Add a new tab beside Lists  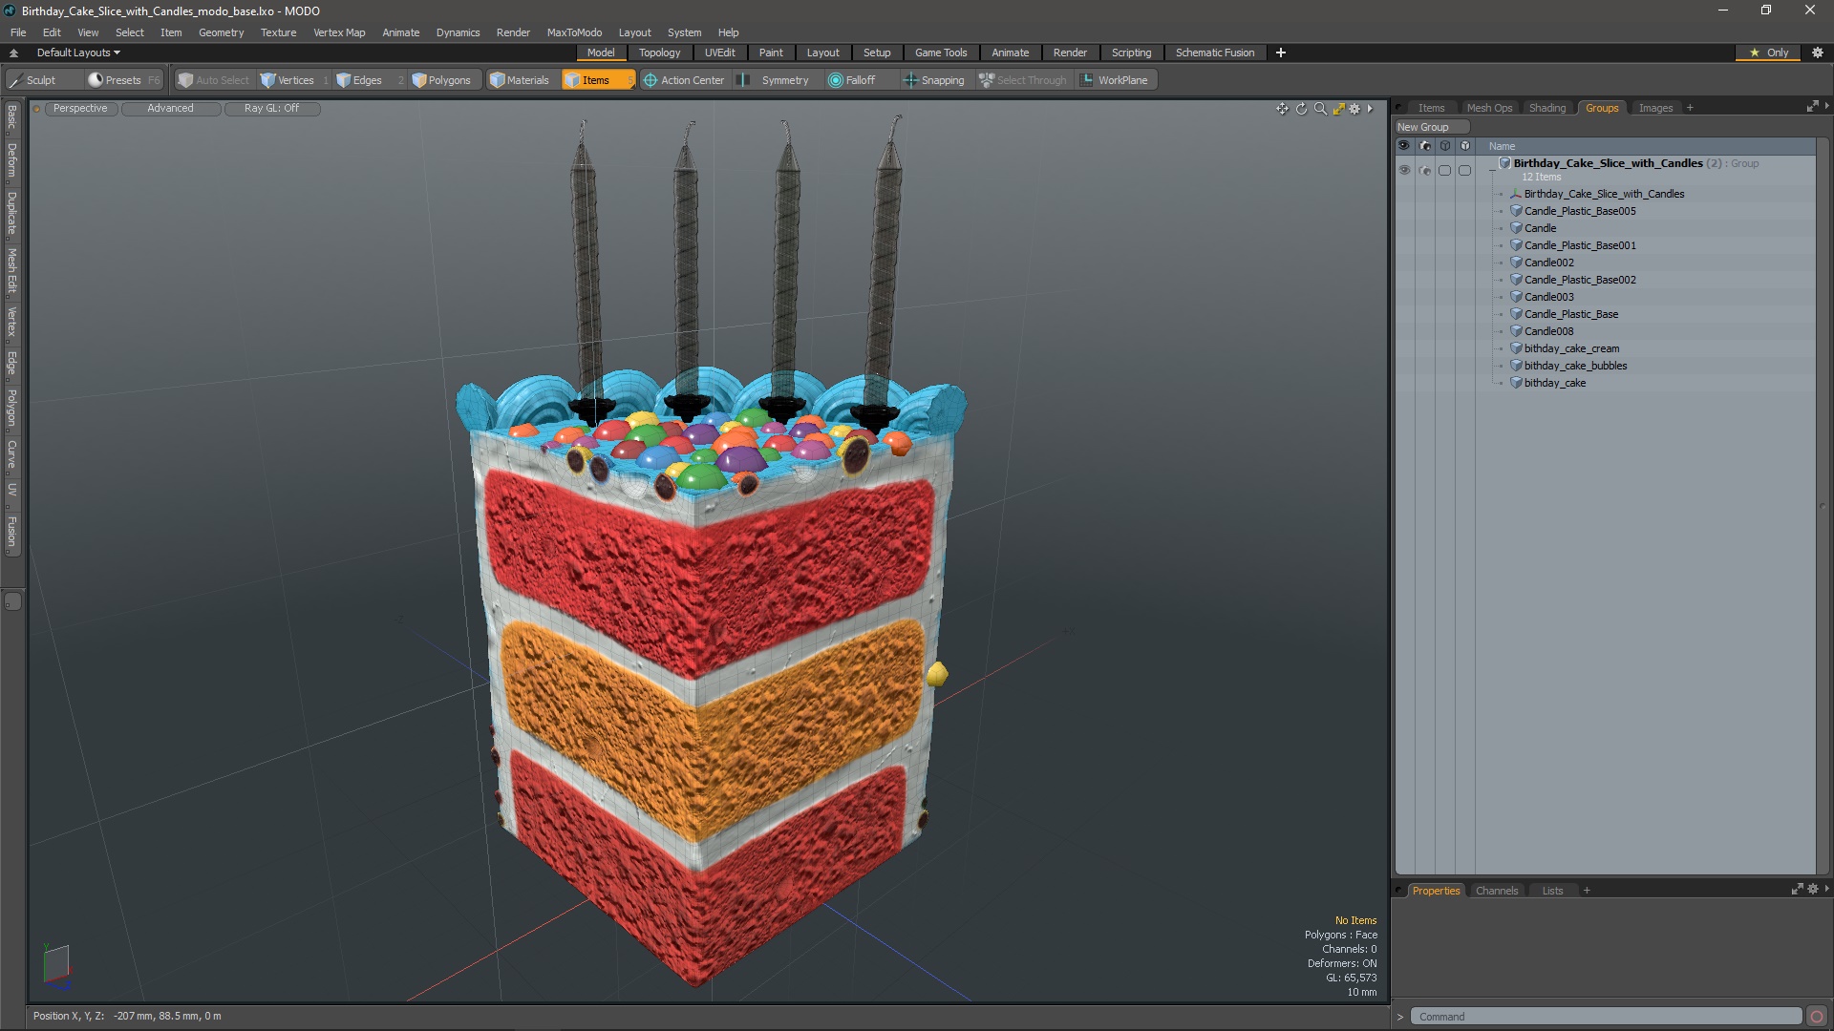pos(1587,891)
